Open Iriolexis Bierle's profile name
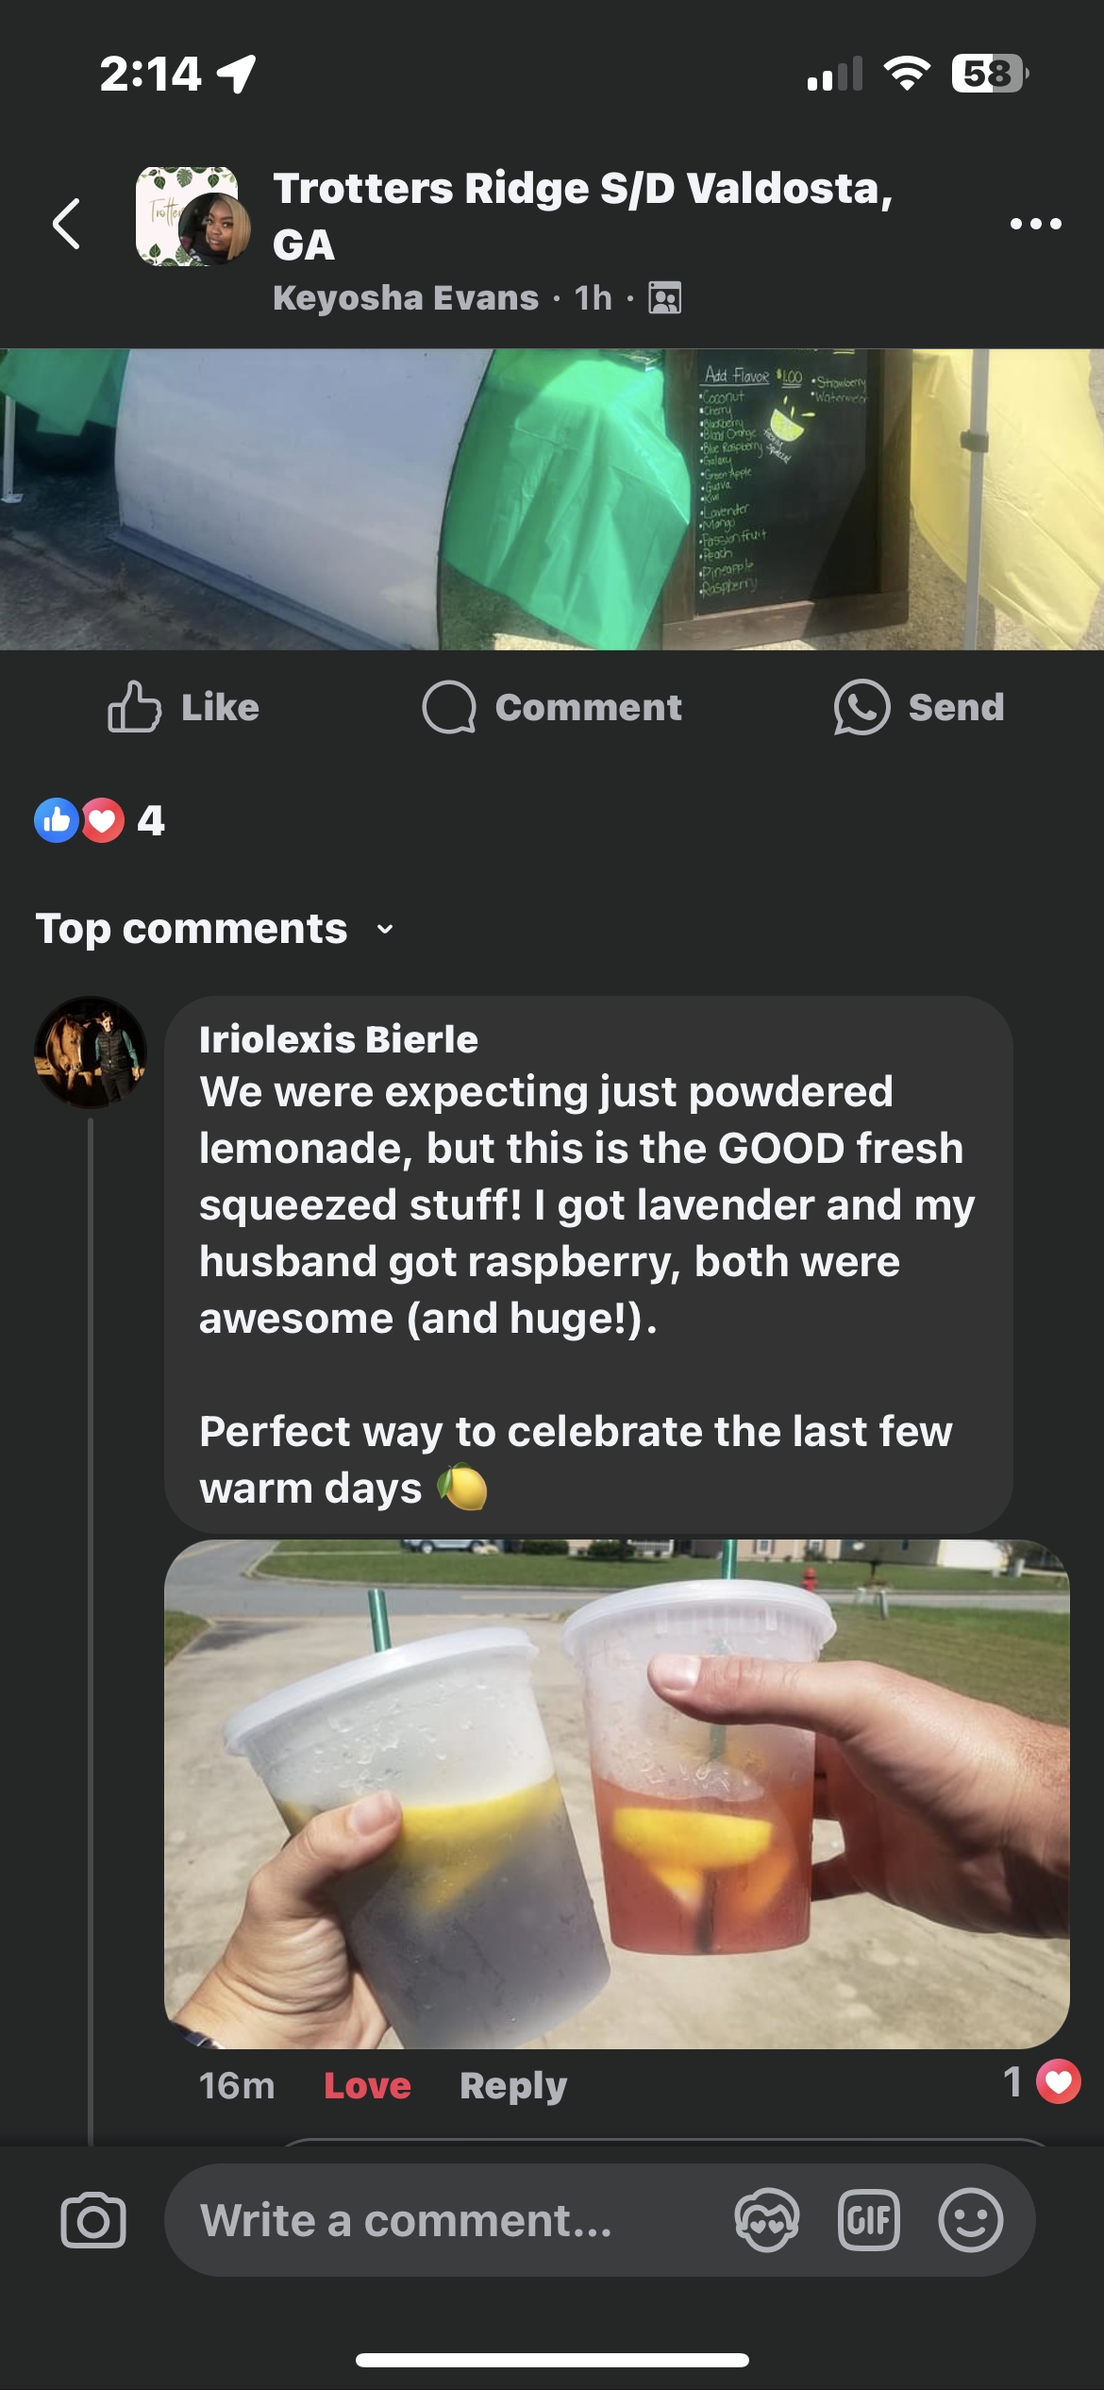 click(338, 1039)
